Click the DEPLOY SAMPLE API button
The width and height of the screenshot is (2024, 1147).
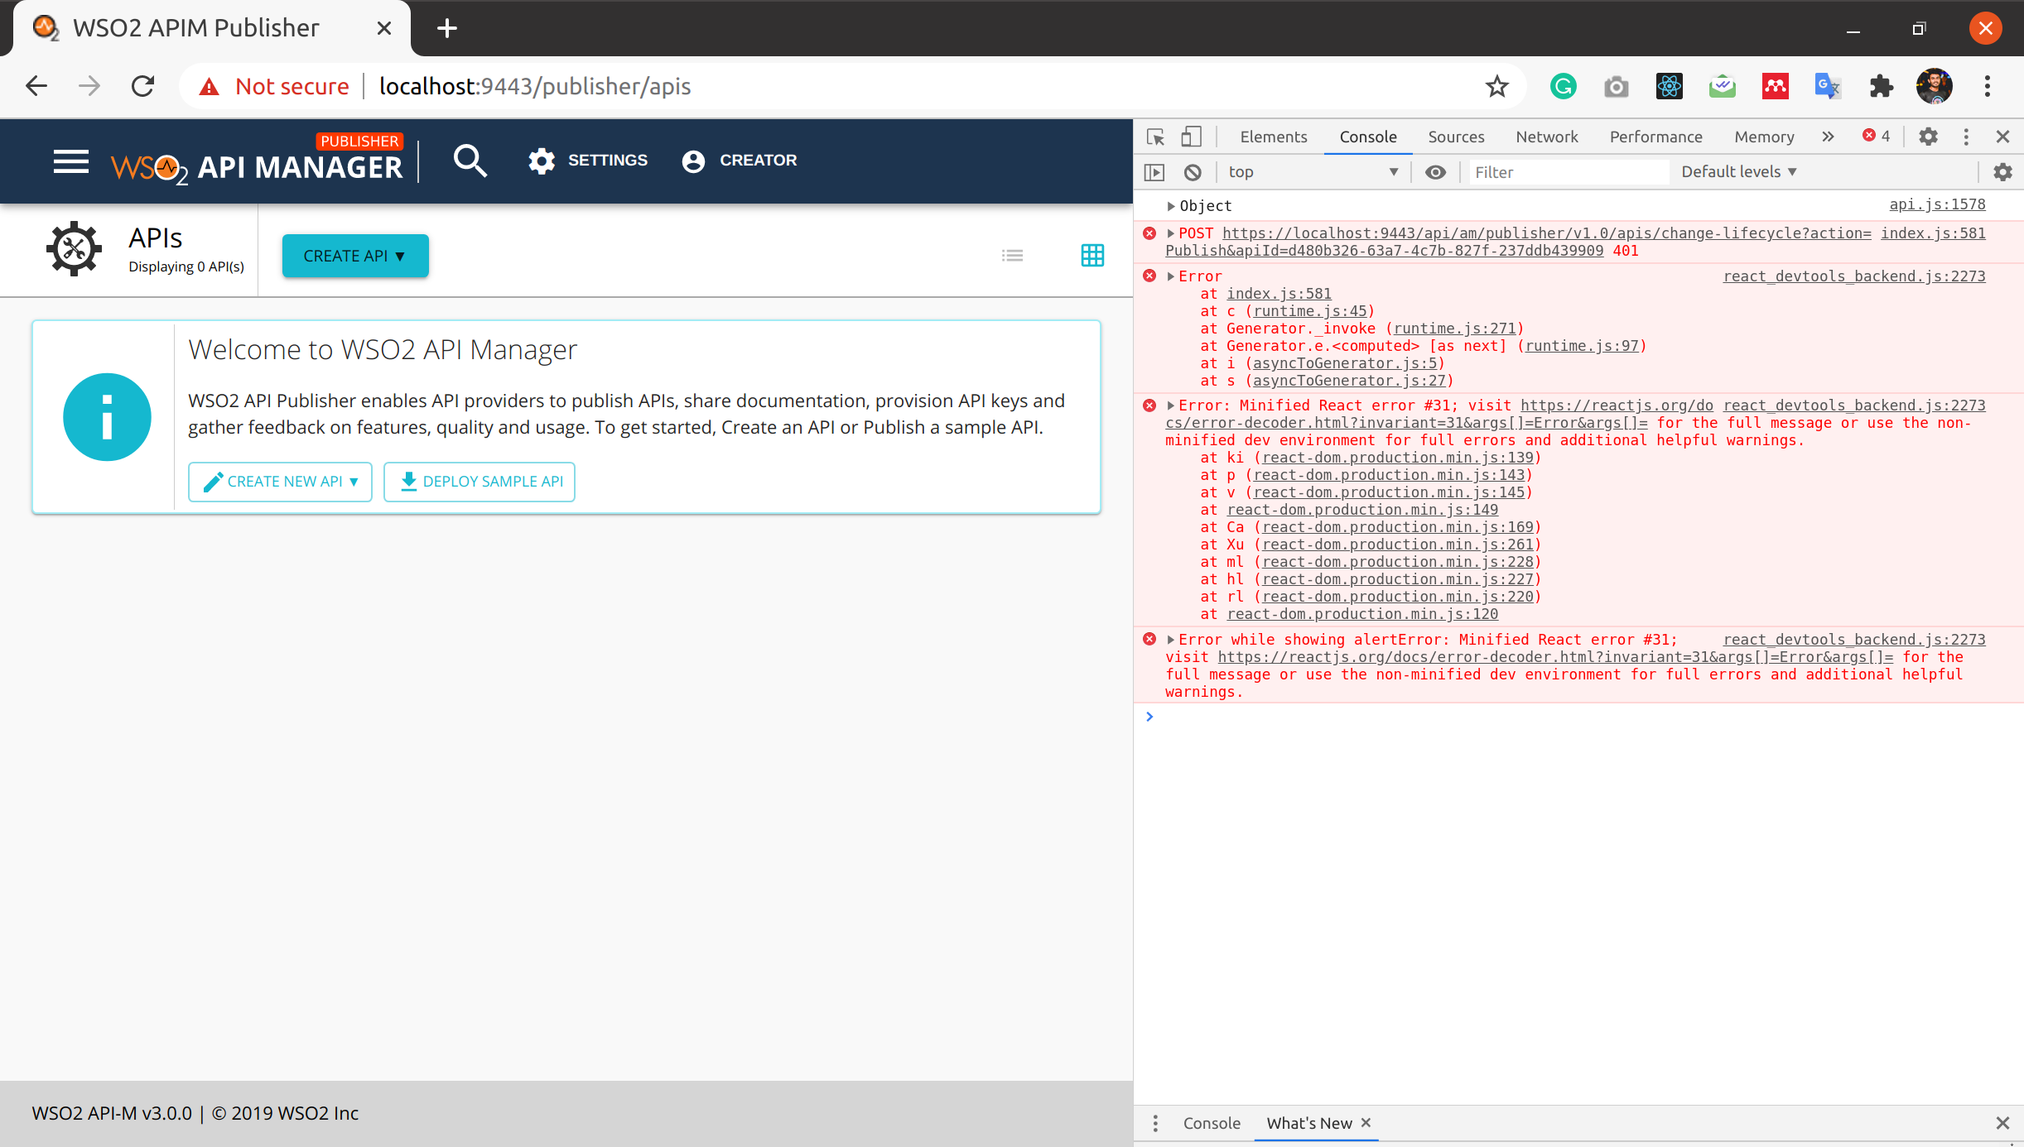[479, 482]
